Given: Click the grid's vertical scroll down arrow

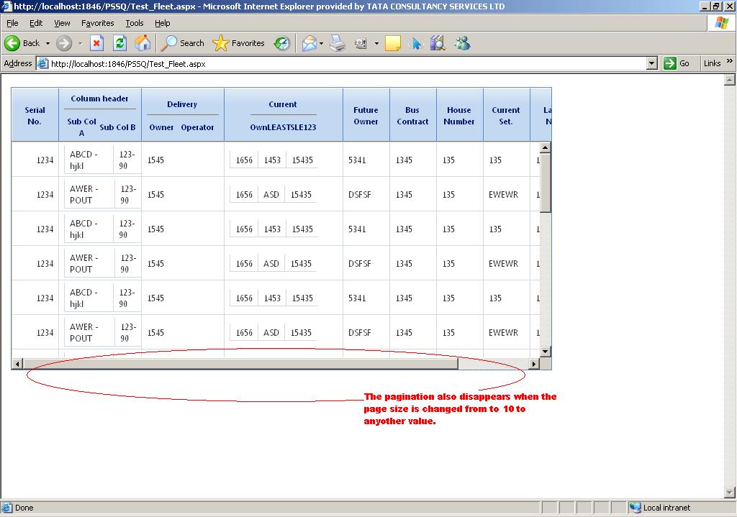Looking at the screenshot, I should [x=546, y=351].
